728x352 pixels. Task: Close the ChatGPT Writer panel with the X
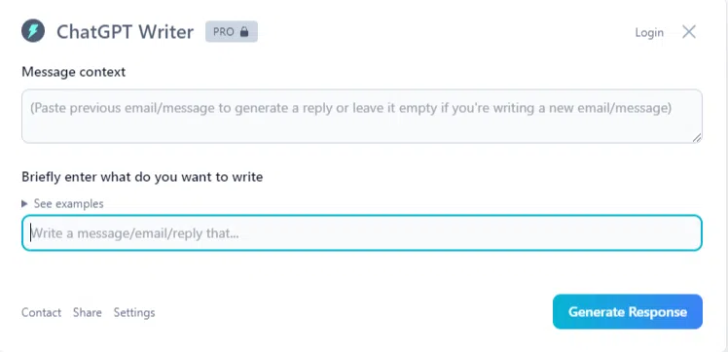(689, 31)
